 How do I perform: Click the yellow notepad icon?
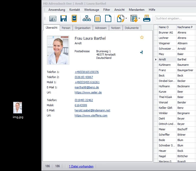point(97,18)
